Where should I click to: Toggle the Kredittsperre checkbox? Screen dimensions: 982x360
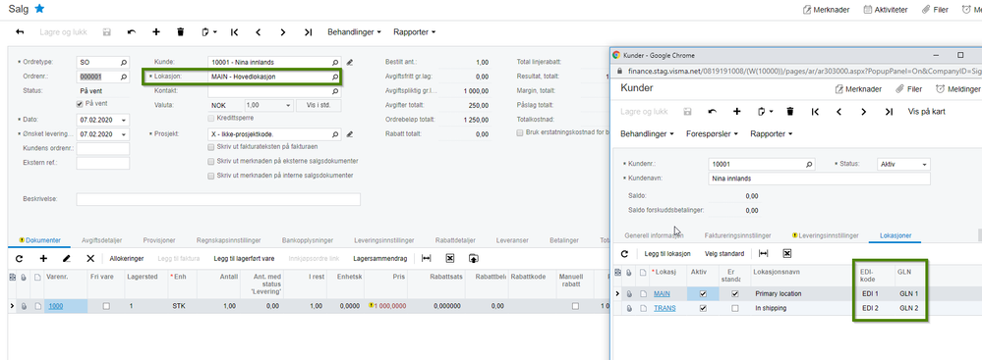click(x=211, y=118)
